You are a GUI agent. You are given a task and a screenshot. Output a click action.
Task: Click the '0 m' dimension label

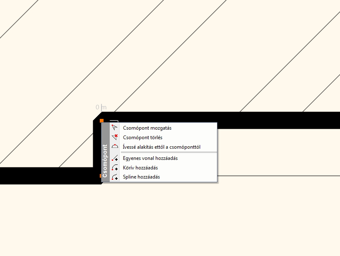click(x=101, y=107)
